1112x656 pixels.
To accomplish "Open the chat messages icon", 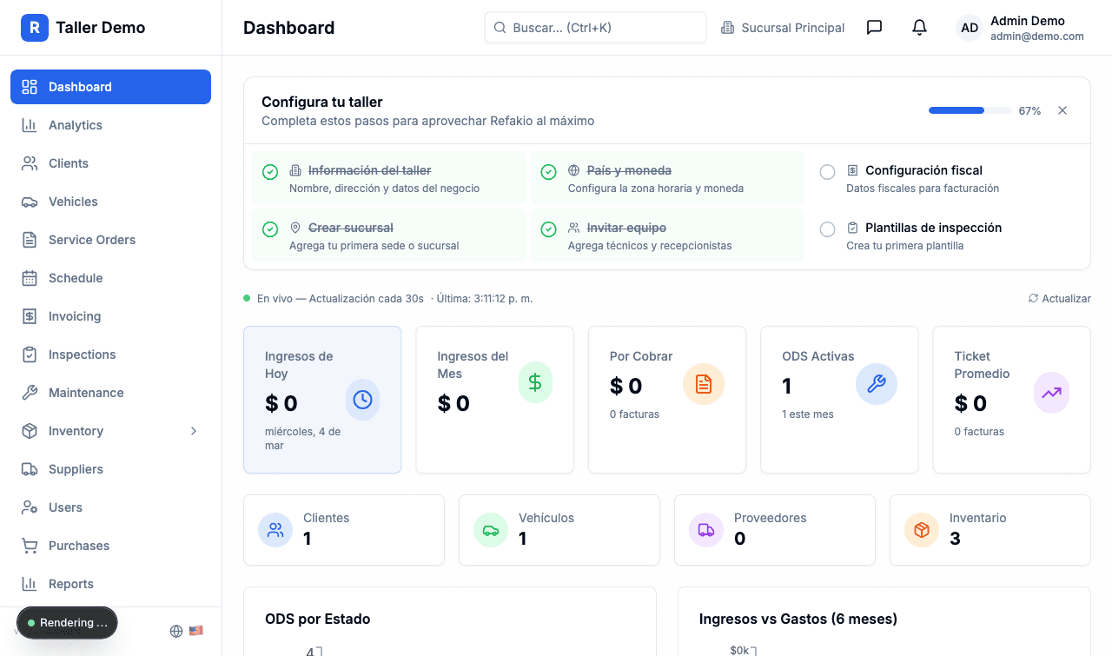I will [x=875, y=28].
